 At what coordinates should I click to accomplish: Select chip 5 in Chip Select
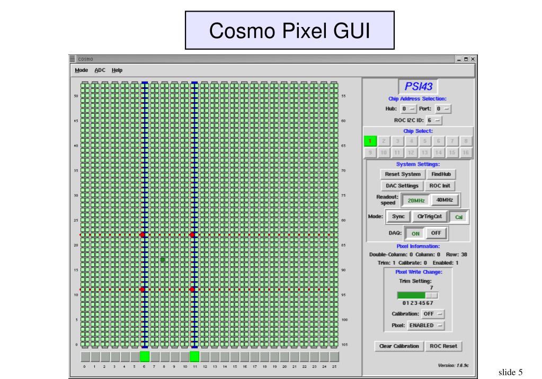point(425,141)
